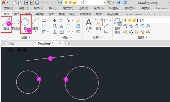Select the Move tool in Modify panel

click(x=55, y=20)
